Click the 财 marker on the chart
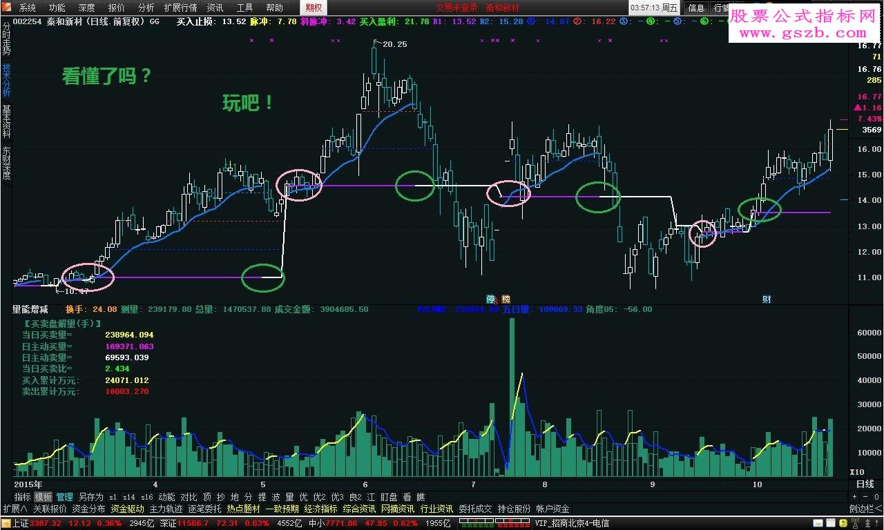The width and height of the screenshot is (884, 530). [x=767, y=299]
